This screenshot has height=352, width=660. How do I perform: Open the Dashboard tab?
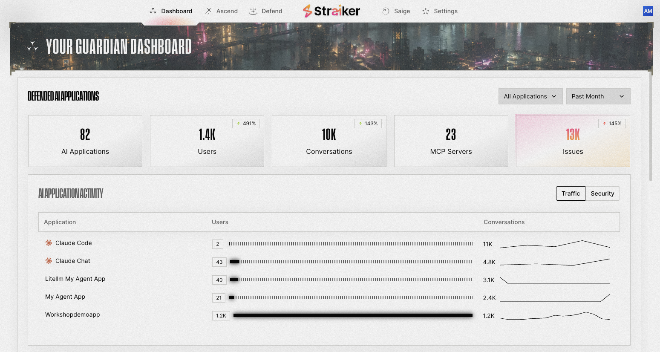171,11
